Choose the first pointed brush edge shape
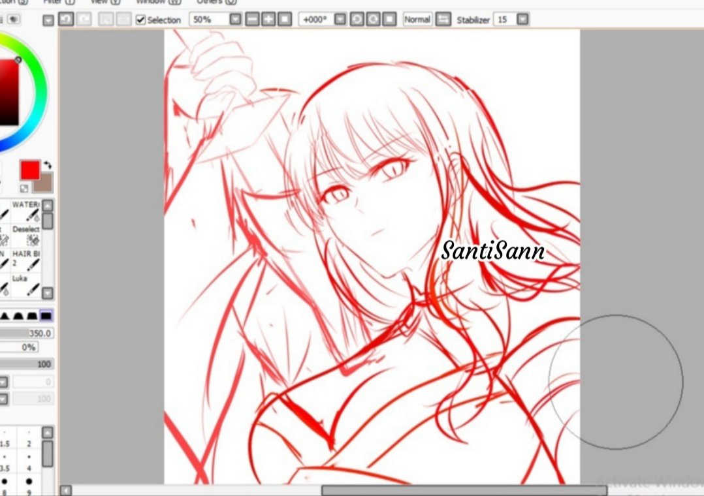Image resolution: width=704 pixels, height=496 pixels. pos(5,316)
